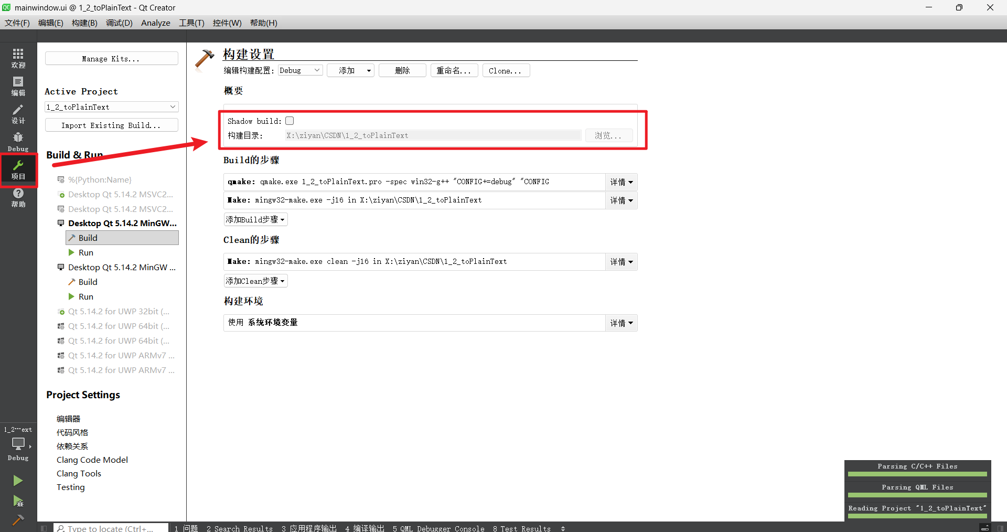Click build directory path field
The height and width of the screenshot is (532, 1007).
tap(433, 135)
